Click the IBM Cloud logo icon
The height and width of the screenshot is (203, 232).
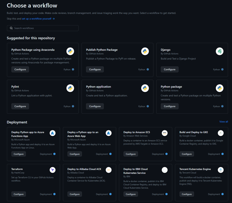click(x=164, y=170)
